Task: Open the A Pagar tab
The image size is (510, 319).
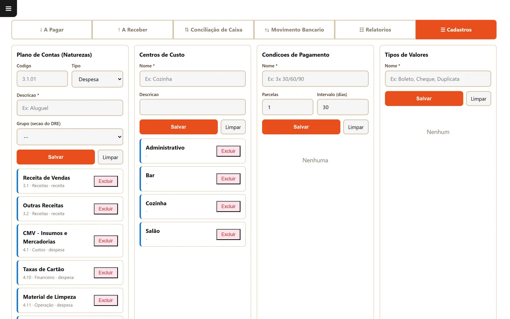Action: tap(52, 30)
